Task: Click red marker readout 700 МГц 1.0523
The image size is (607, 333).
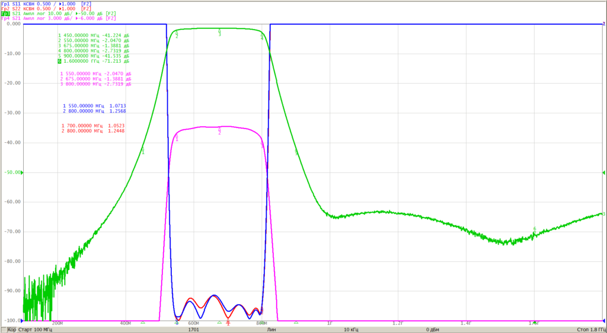Action: [x=93, y=126]
